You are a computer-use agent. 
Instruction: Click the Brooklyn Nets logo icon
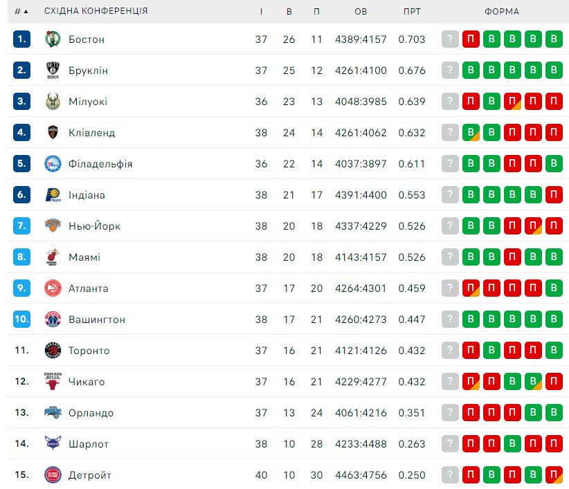click(x=53, y=71)
